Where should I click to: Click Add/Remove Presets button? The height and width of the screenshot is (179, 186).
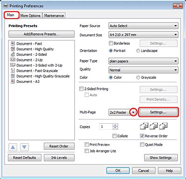point(41,34)
